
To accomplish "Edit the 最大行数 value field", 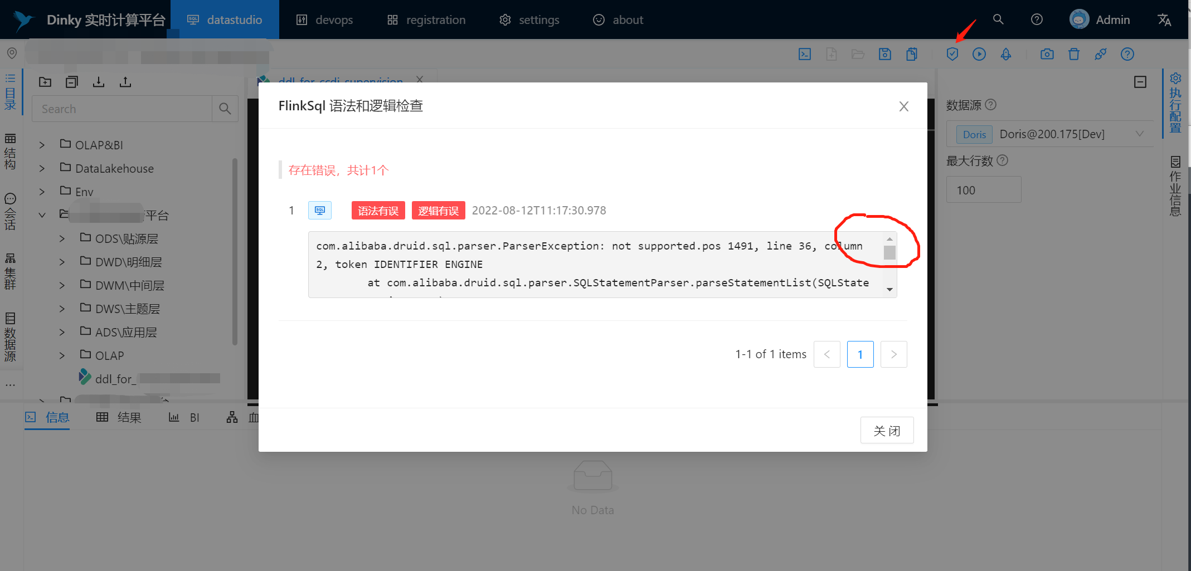I will pyautogui.click(x=983, y=189).
